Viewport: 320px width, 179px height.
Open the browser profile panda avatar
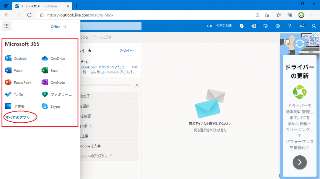click(x=301, y=15)
